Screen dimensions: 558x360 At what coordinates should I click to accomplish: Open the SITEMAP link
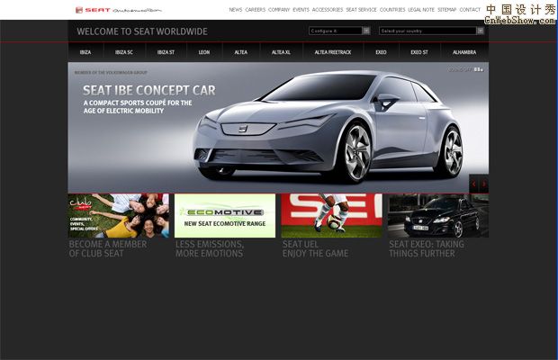pyautogui.click(x=446, y=10)
